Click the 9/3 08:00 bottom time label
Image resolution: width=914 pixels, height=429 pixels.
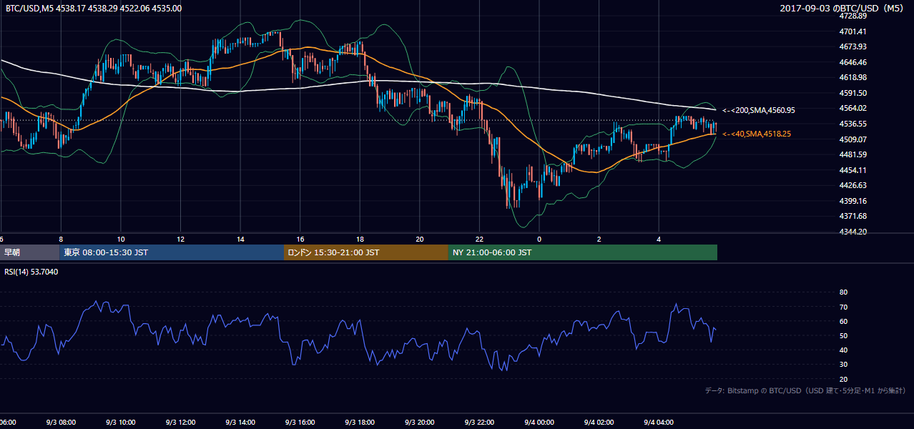pyautogui.click(x=61, y=423)
